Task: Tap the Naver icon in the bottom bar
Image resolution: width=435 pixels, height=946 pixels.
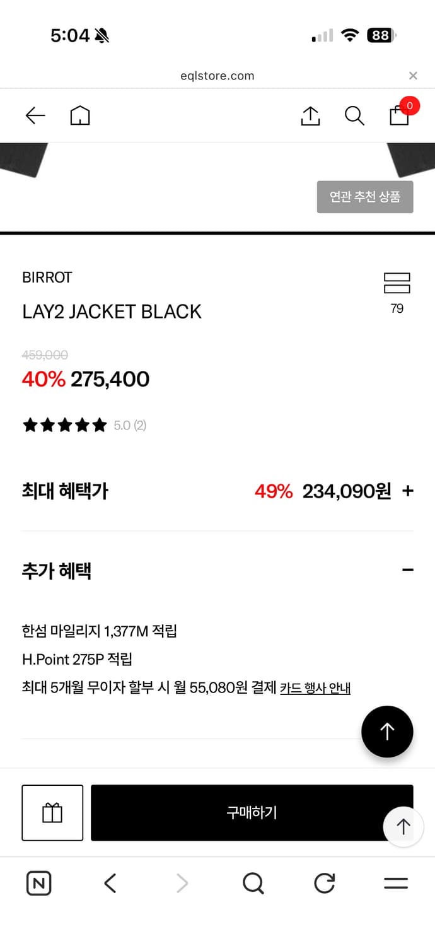Action: coord(38,883)
